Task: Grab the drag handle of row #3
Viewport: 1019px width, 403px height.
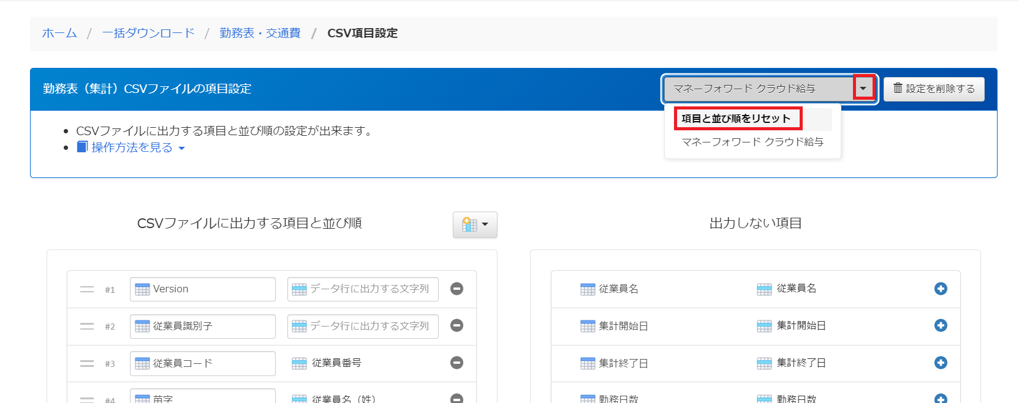Action: point(87,363)
